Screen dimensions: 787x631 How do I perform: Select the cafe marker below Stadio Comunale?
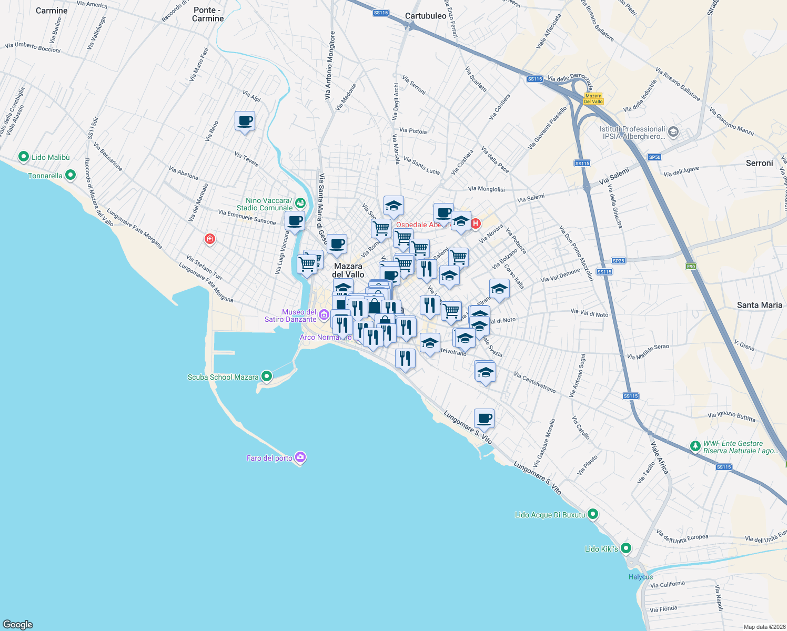click(x=295, y=221)
